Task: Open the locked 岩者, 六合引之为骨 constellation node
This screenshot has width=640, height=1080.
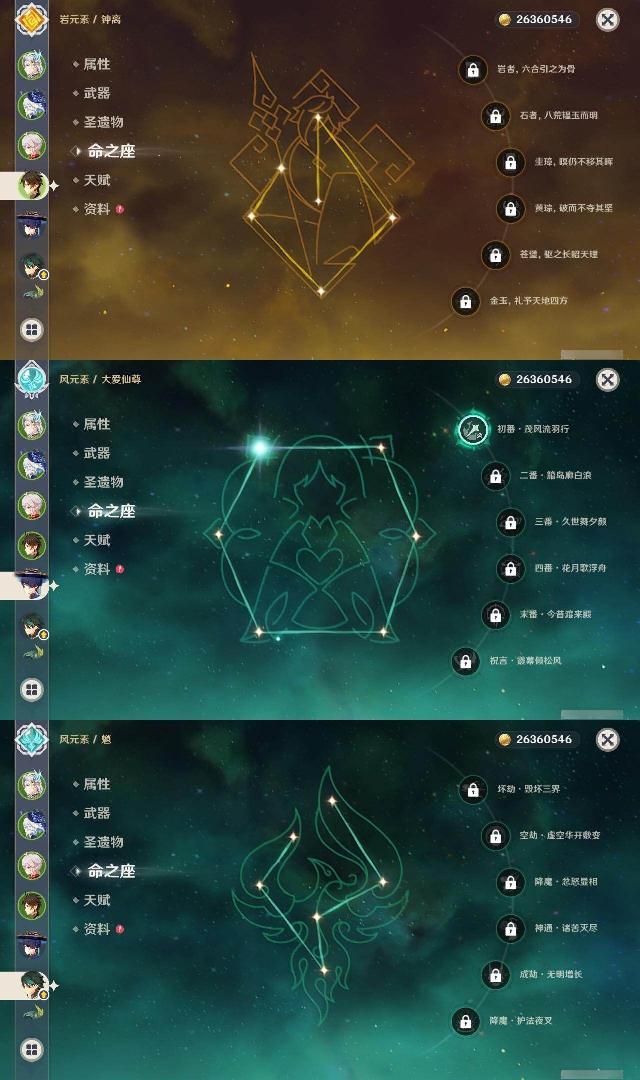Action: point(473,69)
